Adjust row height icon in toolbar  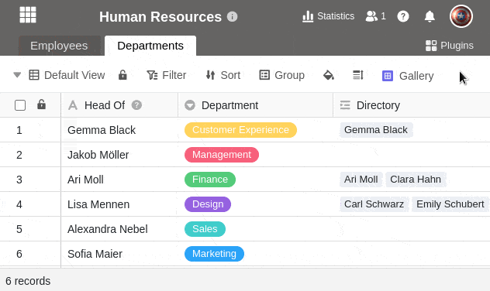358,75
